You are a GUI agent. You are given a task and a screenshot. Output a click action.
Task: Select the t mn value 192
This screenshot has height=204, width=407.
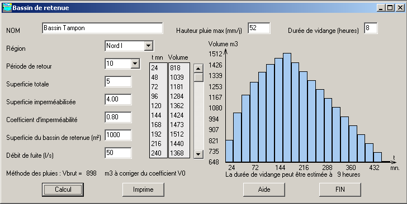tap(157, 134)
